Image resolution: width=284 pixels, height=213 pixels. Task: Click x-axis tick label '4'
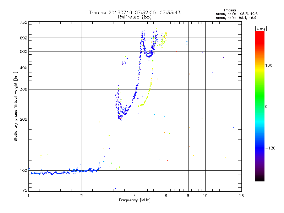(135, 196)
